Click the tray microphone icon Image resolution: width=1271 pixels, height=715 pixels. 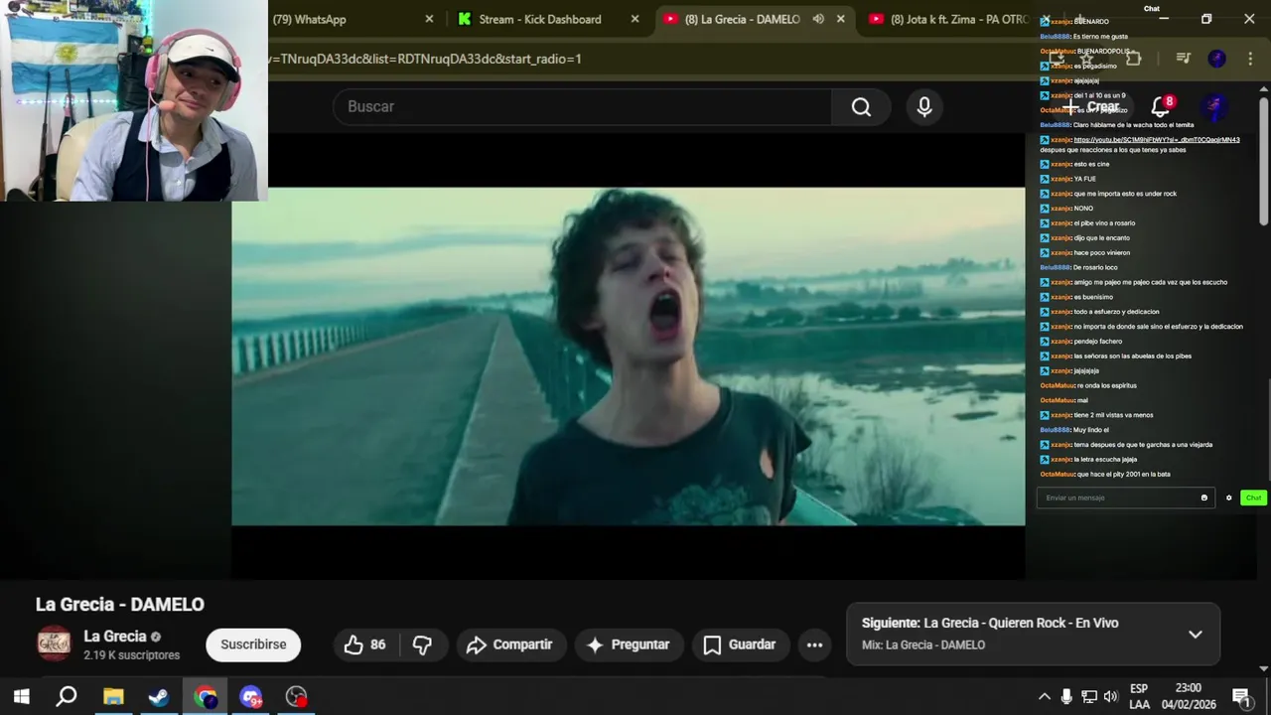(1066, 697)
